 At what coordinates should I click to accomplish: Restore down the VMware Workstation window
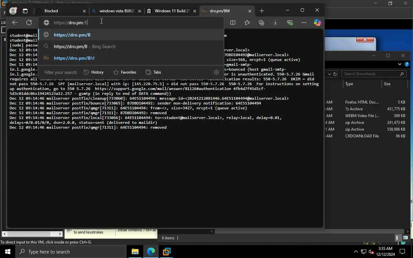[390, 3]
